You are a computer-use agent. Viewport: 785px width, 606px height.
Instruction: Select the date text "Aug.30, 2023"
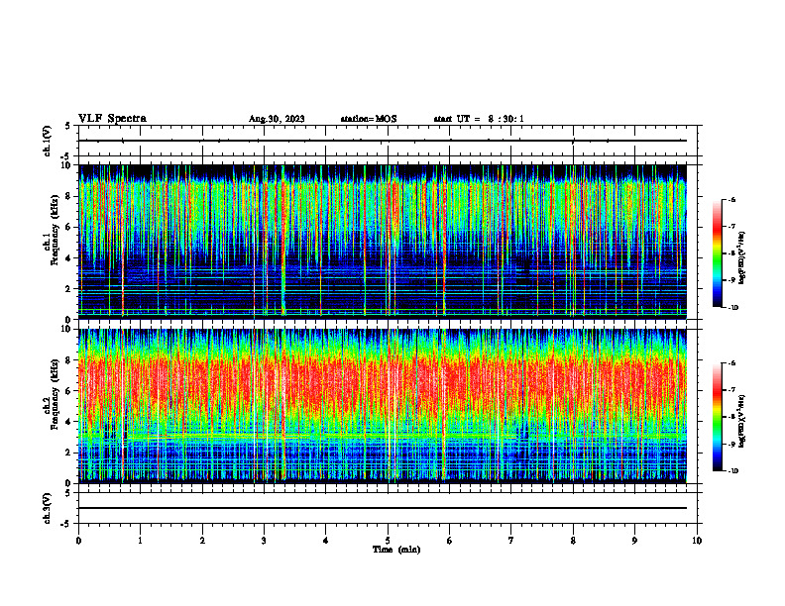[x=277, y=119]
